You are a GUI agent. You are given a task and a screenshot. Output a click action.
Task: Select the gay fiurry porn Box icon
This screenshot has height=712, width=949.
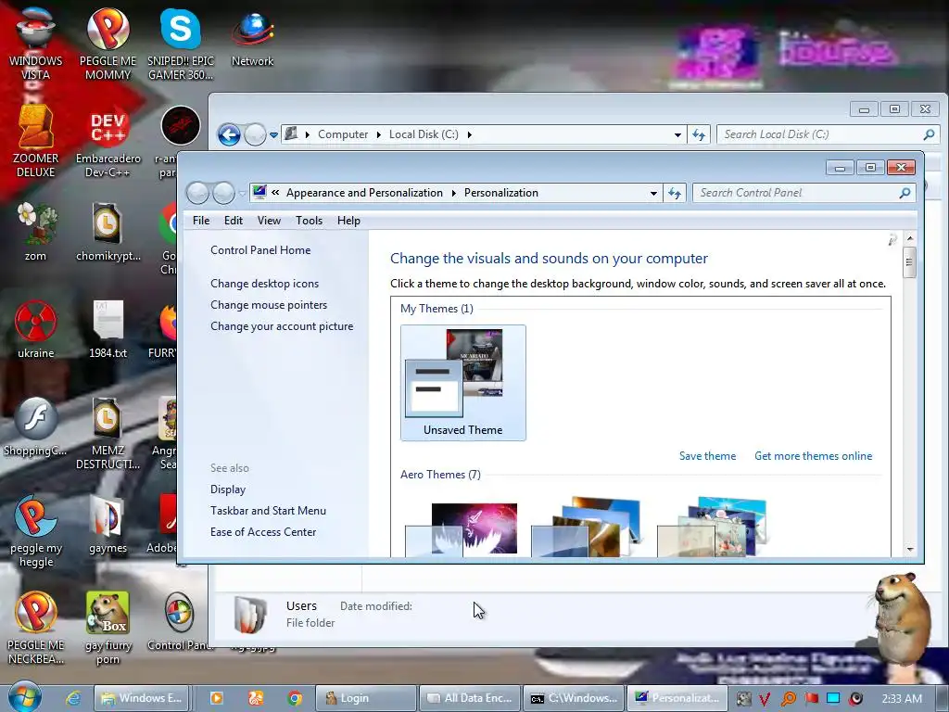point(108,629)
